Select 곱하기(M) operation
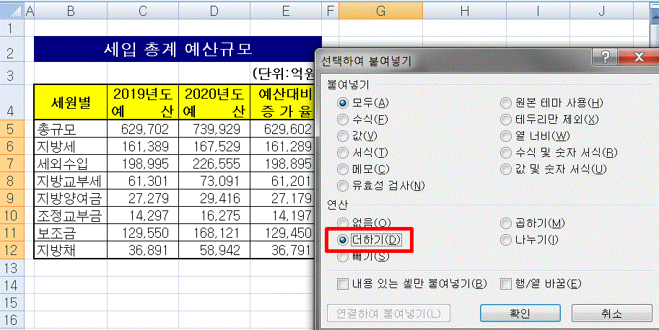The height and width of the screenshot is (330, 659). (x=533, y=223)
